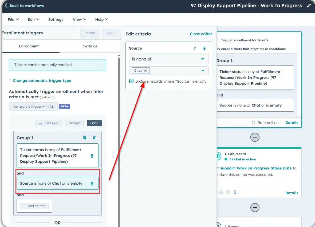Rename the workflow using the pencil icon
Viewport: 315px width, 227px height.
pos(309,5)
